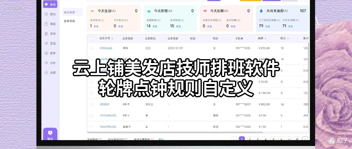View members under 本月到期

pyautogui.click(x=233, y=26)
